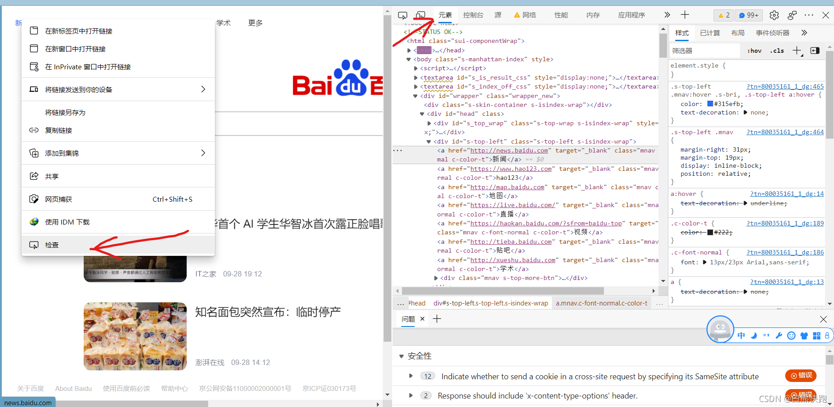The width and height of the screenshot is (834, 407).
Task: Open 添加到集锦 submenu
Action: (118, 153)
